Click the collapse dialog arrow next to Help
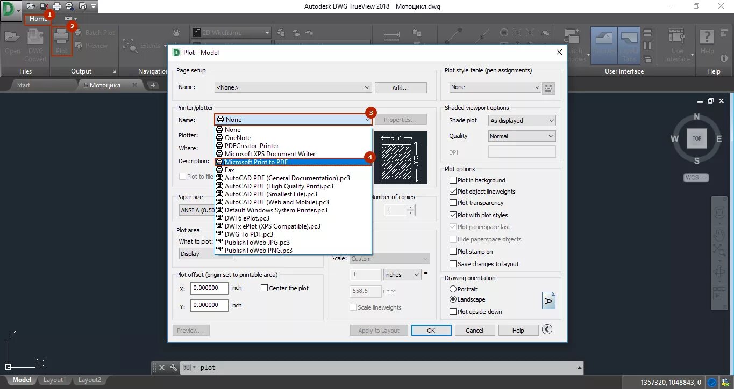Image resolution: width=734 pixels, height=389 pixels. (547, 329)
